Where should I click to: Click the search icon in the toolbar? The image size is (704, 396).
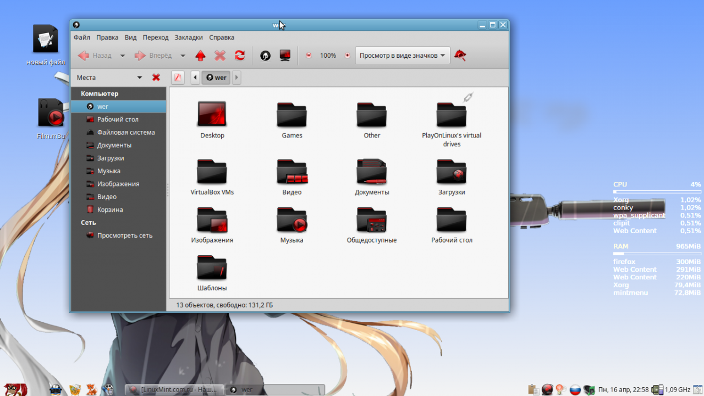(x=460, y=56)
